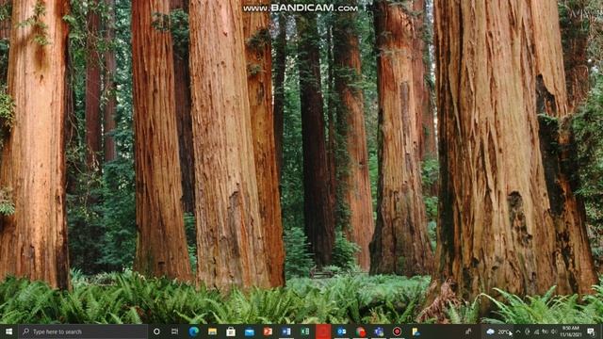This screenshot has height=339, width=603.
Task: Open Word from the taskbar
Action: pos(285,331)
